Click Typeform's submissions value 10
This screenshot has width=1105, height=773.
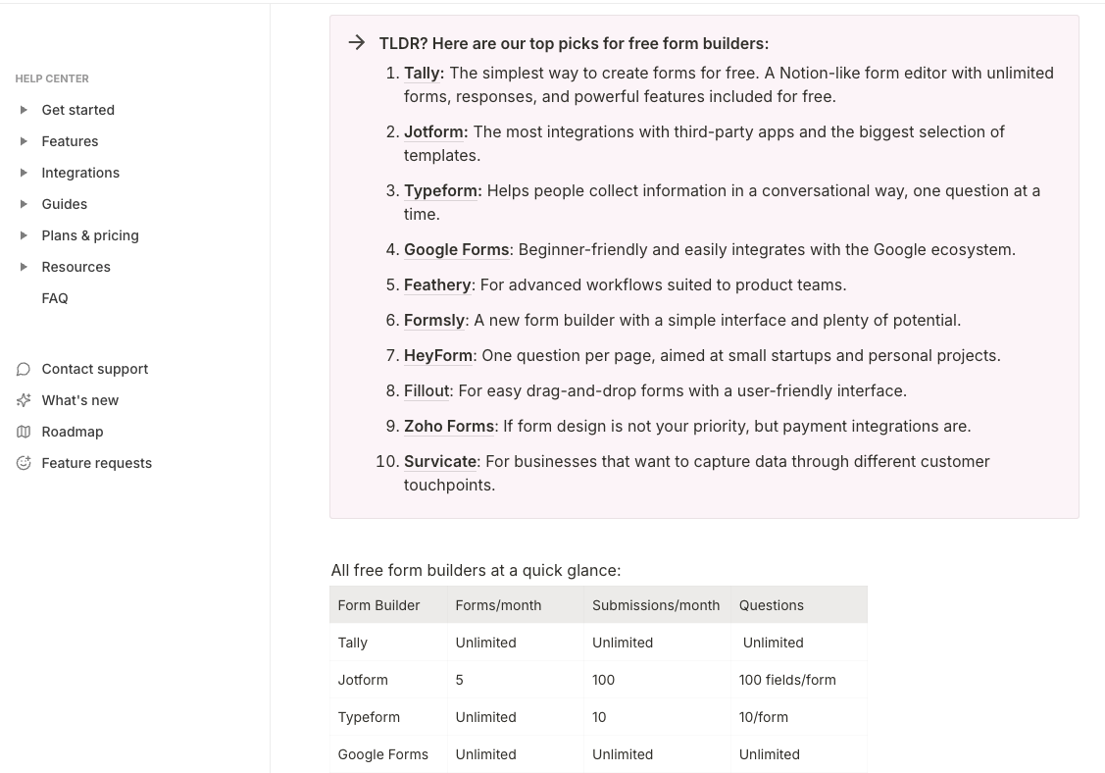pyautogui.click(x=658, y=717)
